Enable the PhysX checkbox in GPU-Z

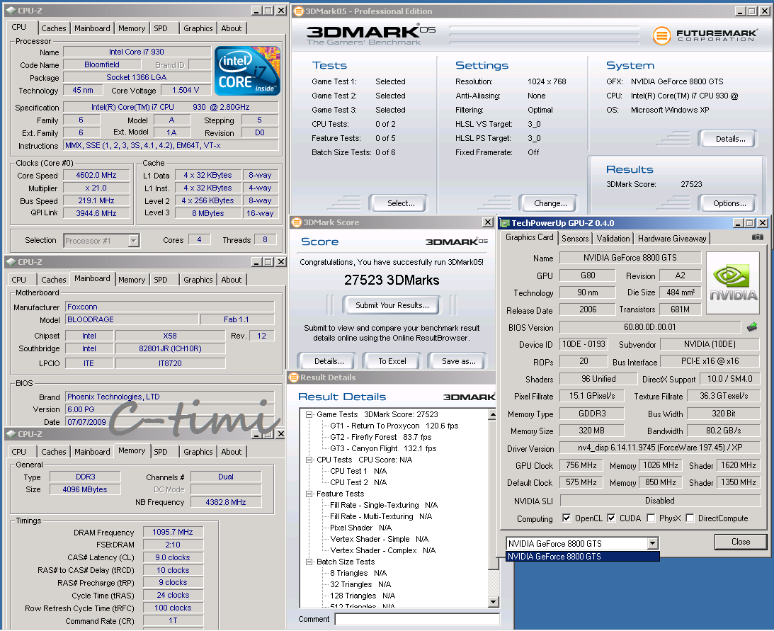[x=651, y=518]
